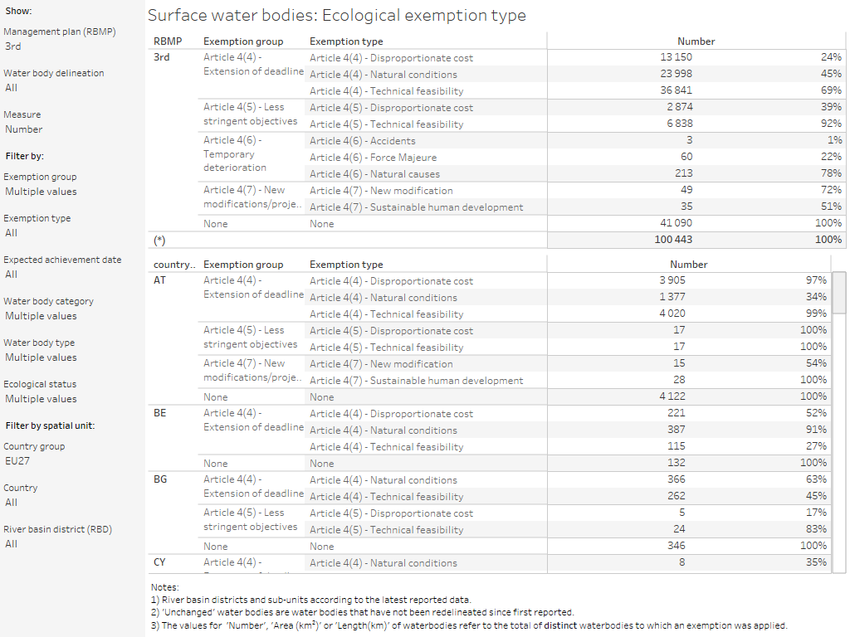Image resolution: width=850 pixels, height=637 pixels.
Task: Select Article 4(6) - Natural causes row label
Action: pos(374,174)
